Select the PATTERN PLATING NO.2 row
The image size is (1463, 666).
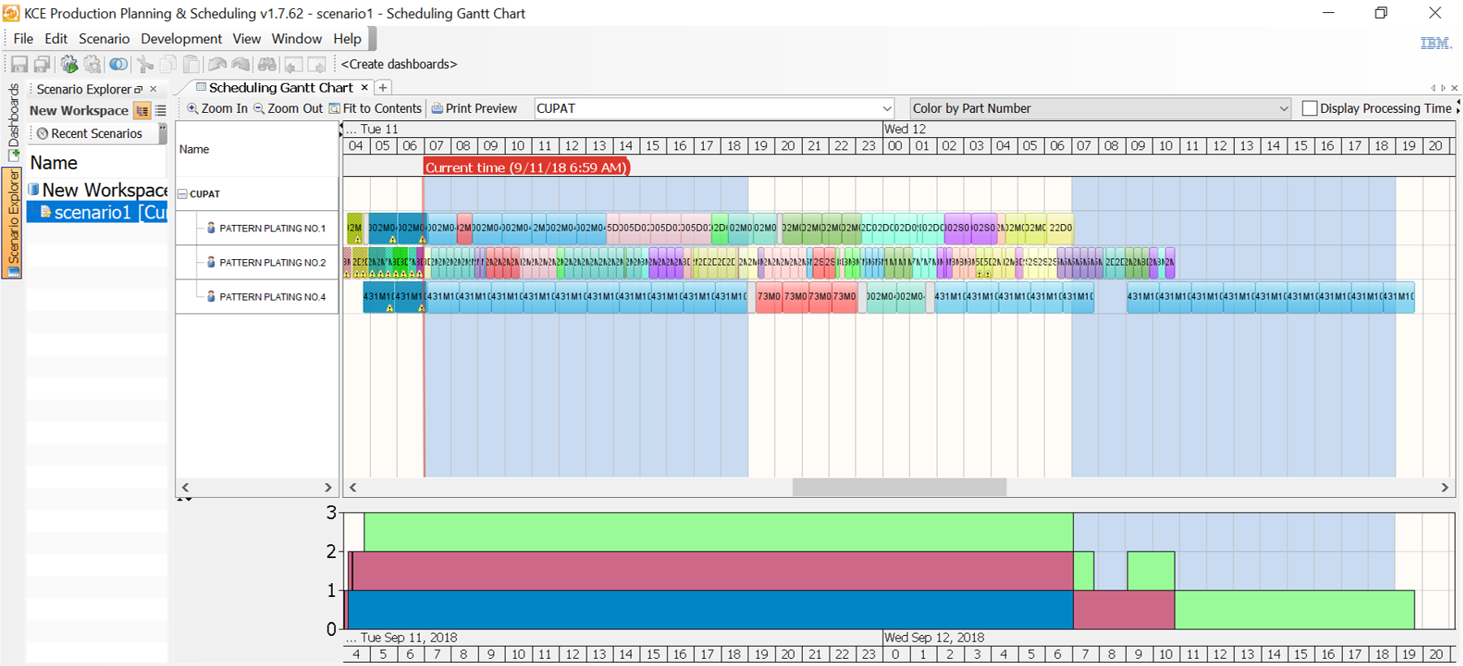point(257,262)
